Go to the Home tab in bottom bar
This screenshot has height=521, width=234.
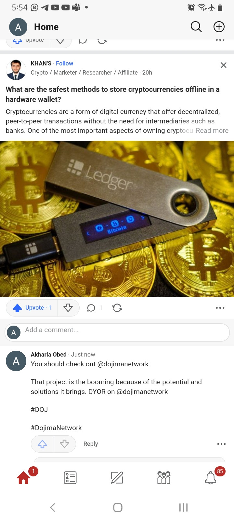point(23,478)
